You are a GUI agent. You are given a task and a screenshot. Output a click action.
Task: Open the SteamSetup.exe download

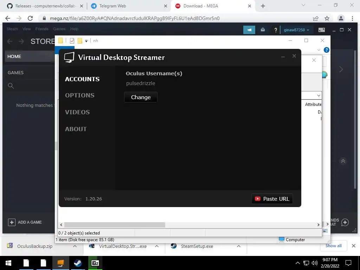pyautogui.click(x=197, y=246)
